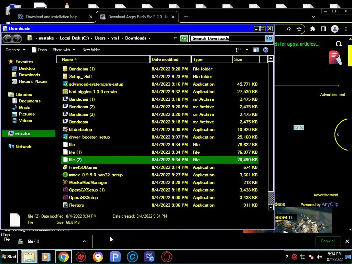Click the Chrome extensions puzzle icon
Image resolution: width=352 pixels, height=264 pixels.
tap(313, 29)
